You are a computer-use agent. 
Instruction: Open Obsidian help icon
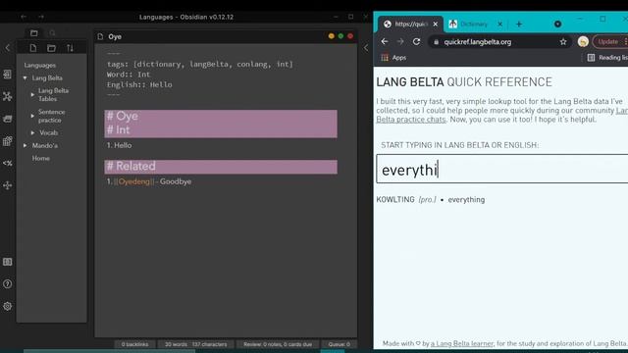pos(7,284)
